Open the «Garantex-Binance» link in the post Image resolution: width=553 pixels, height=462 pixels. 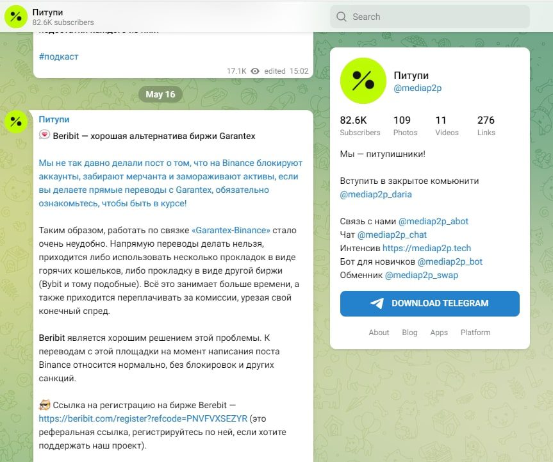(x=231, y=230)
